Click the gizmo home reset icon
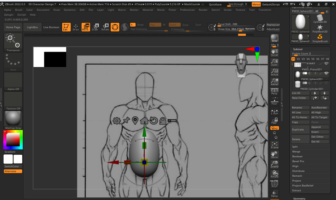336x200 pixels. click(x=144, y=121)
